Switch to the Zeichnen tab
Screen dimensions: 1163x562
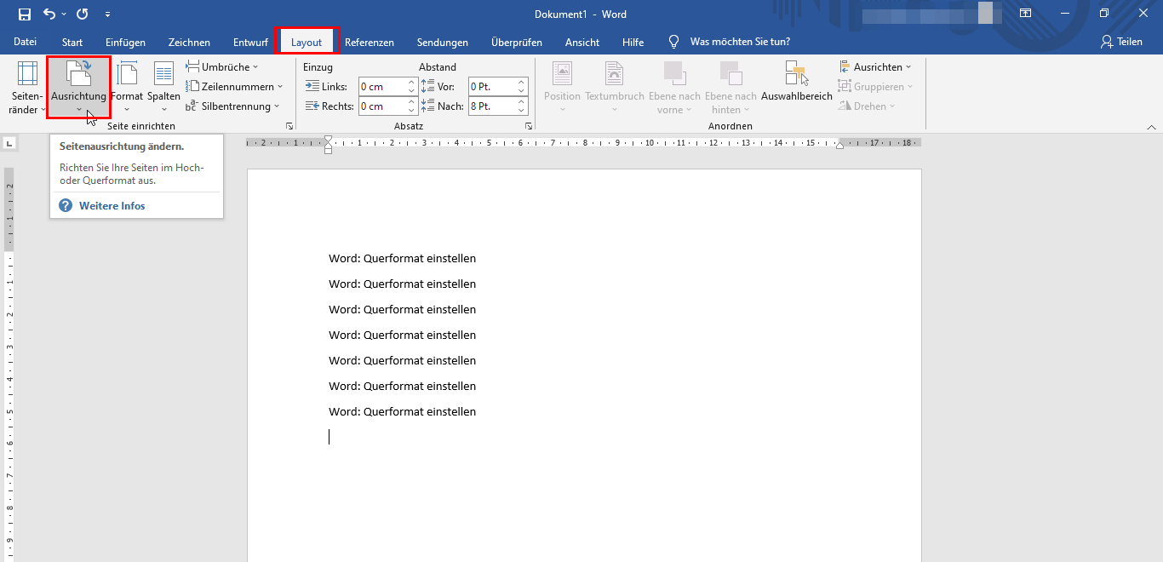pyautogui.click(x=189, y=42)
